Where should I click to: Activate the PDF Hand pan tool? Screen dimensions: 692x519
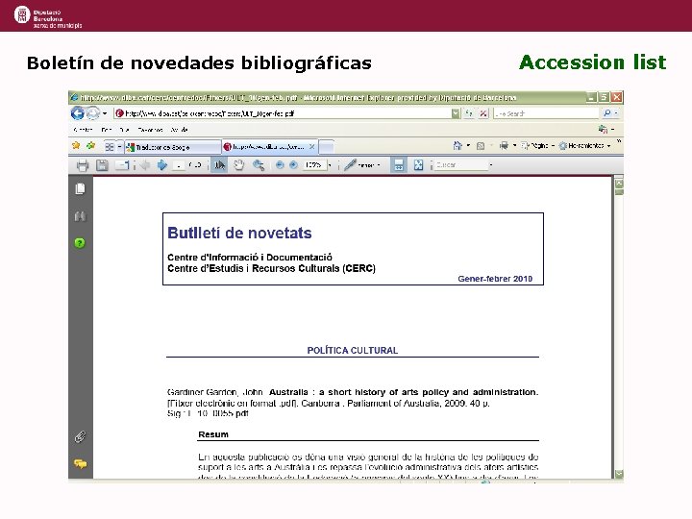238,165
